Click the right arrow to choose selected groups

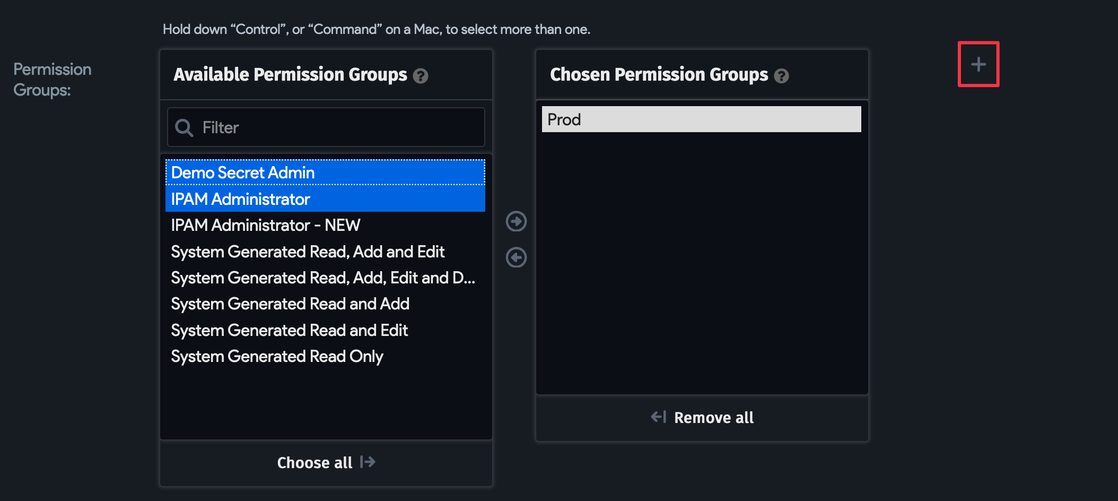516,221
